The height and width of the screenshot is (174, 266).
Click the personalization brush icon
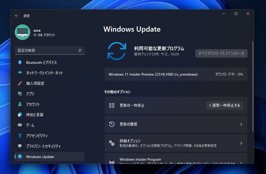tap(20, 83)
